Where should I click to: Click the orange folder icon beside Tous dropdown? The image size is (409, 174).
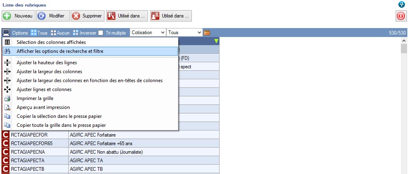coord(207,33)
